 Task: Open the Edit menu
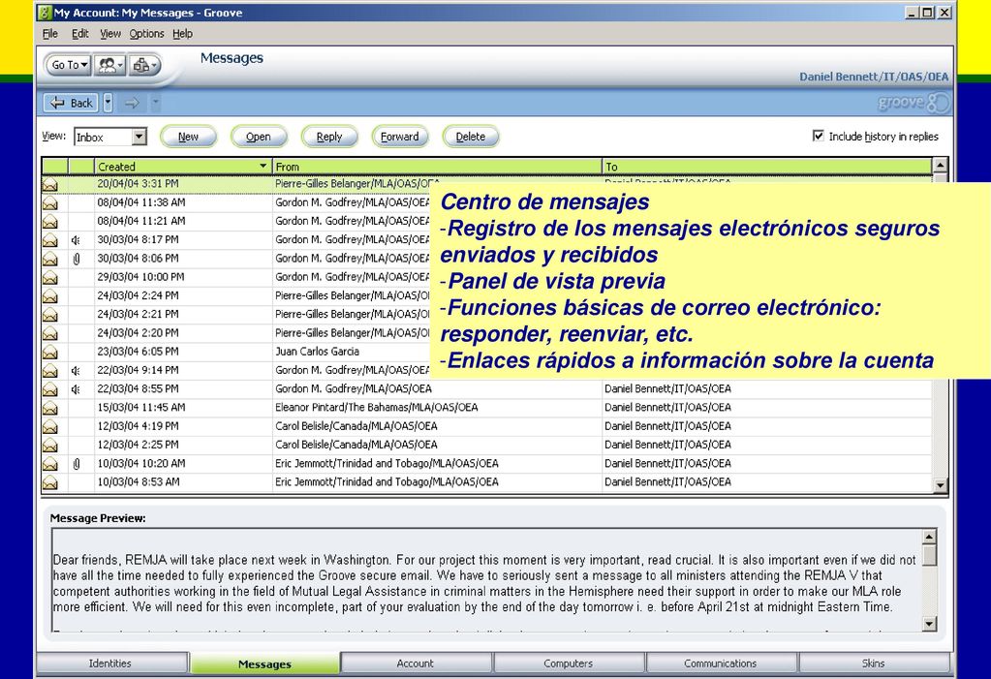[x=79, y=34]
